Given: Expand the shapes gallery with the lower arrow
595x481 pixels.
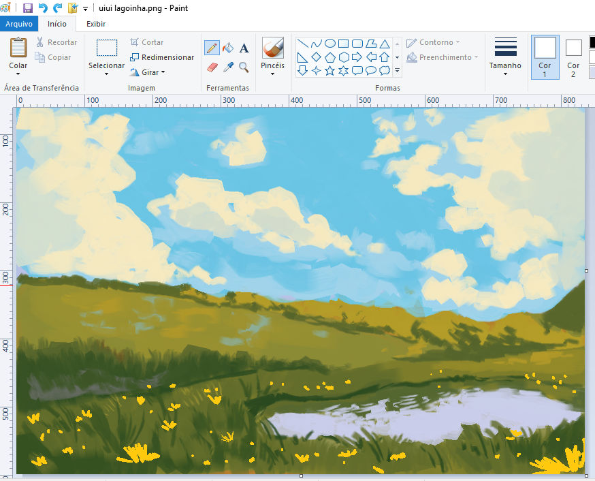Looking at the screenshot, I should [x=397, y=70].
